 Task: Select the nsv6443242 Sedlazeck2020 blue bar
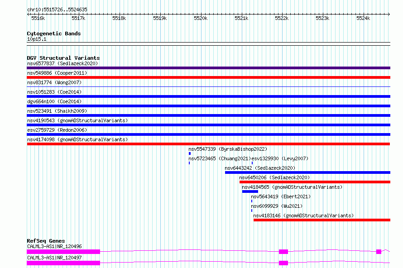307,172
